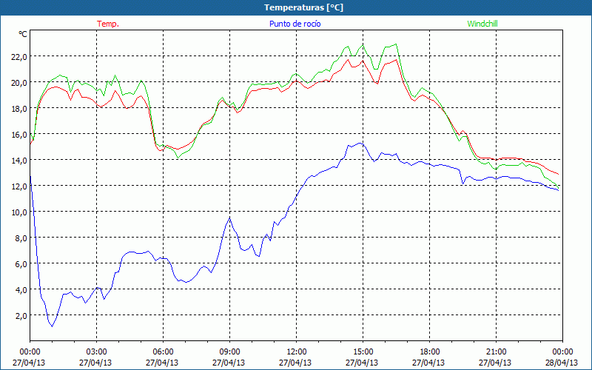Viewport: 592px width, 370px height.
Task: Click the 12:00 time axis label
Action: [297, 352]
